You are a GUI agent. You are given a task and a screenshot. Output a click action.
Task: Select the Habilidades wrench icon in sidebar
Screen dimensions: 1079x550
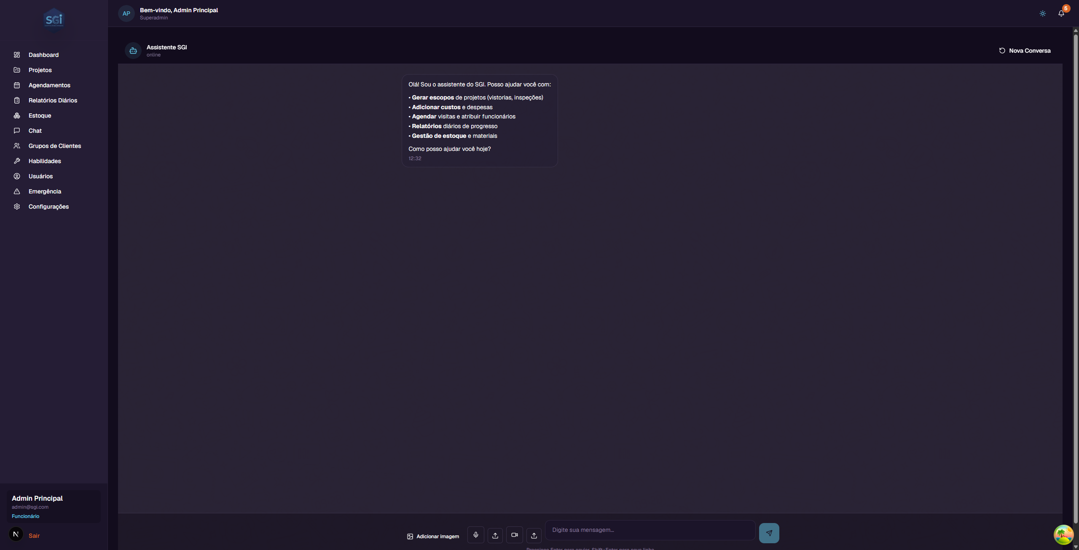[x=17, y=161]
